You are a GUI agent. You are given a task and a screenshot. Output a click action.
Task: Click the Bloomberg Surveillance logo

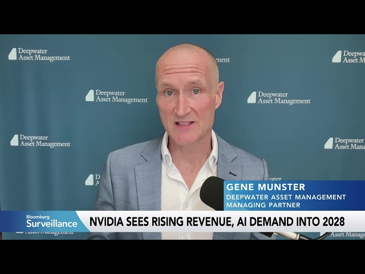click(51, 221)
